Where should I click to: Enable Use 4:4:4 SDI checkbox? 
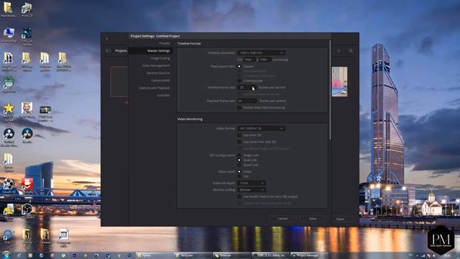pyautogui.click(x=239, y=135)
